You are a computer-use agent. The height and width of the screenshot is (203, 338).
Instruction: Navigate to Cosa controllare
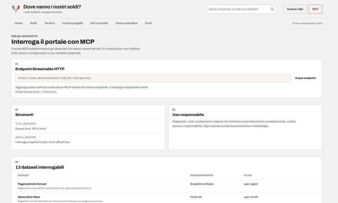tap(126, 23)
